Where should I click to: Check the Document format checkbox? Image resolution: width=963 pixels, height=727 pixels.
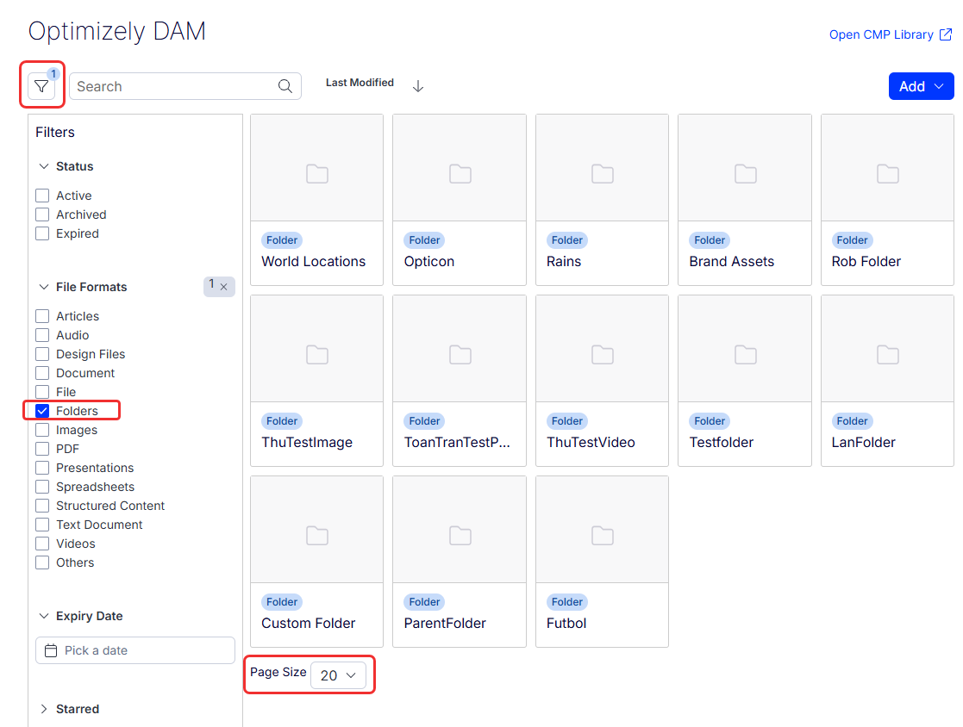42,373
